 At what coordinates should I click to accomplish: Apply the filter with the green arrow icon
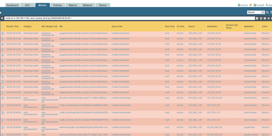coord(257,18)
